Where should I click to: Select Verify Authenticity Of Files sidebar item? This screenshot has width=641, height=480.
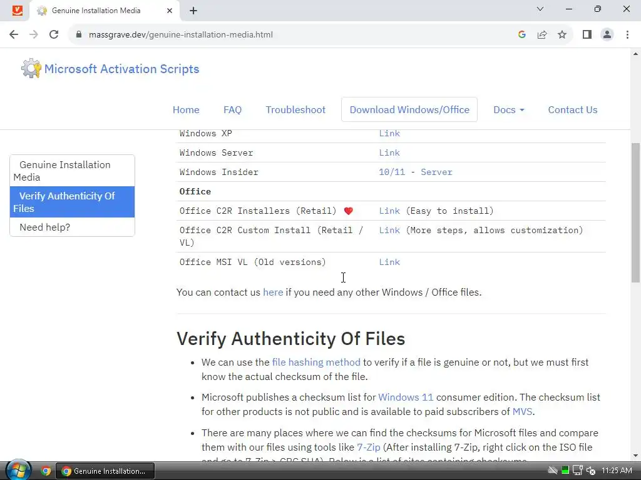[x=73, y=202]
